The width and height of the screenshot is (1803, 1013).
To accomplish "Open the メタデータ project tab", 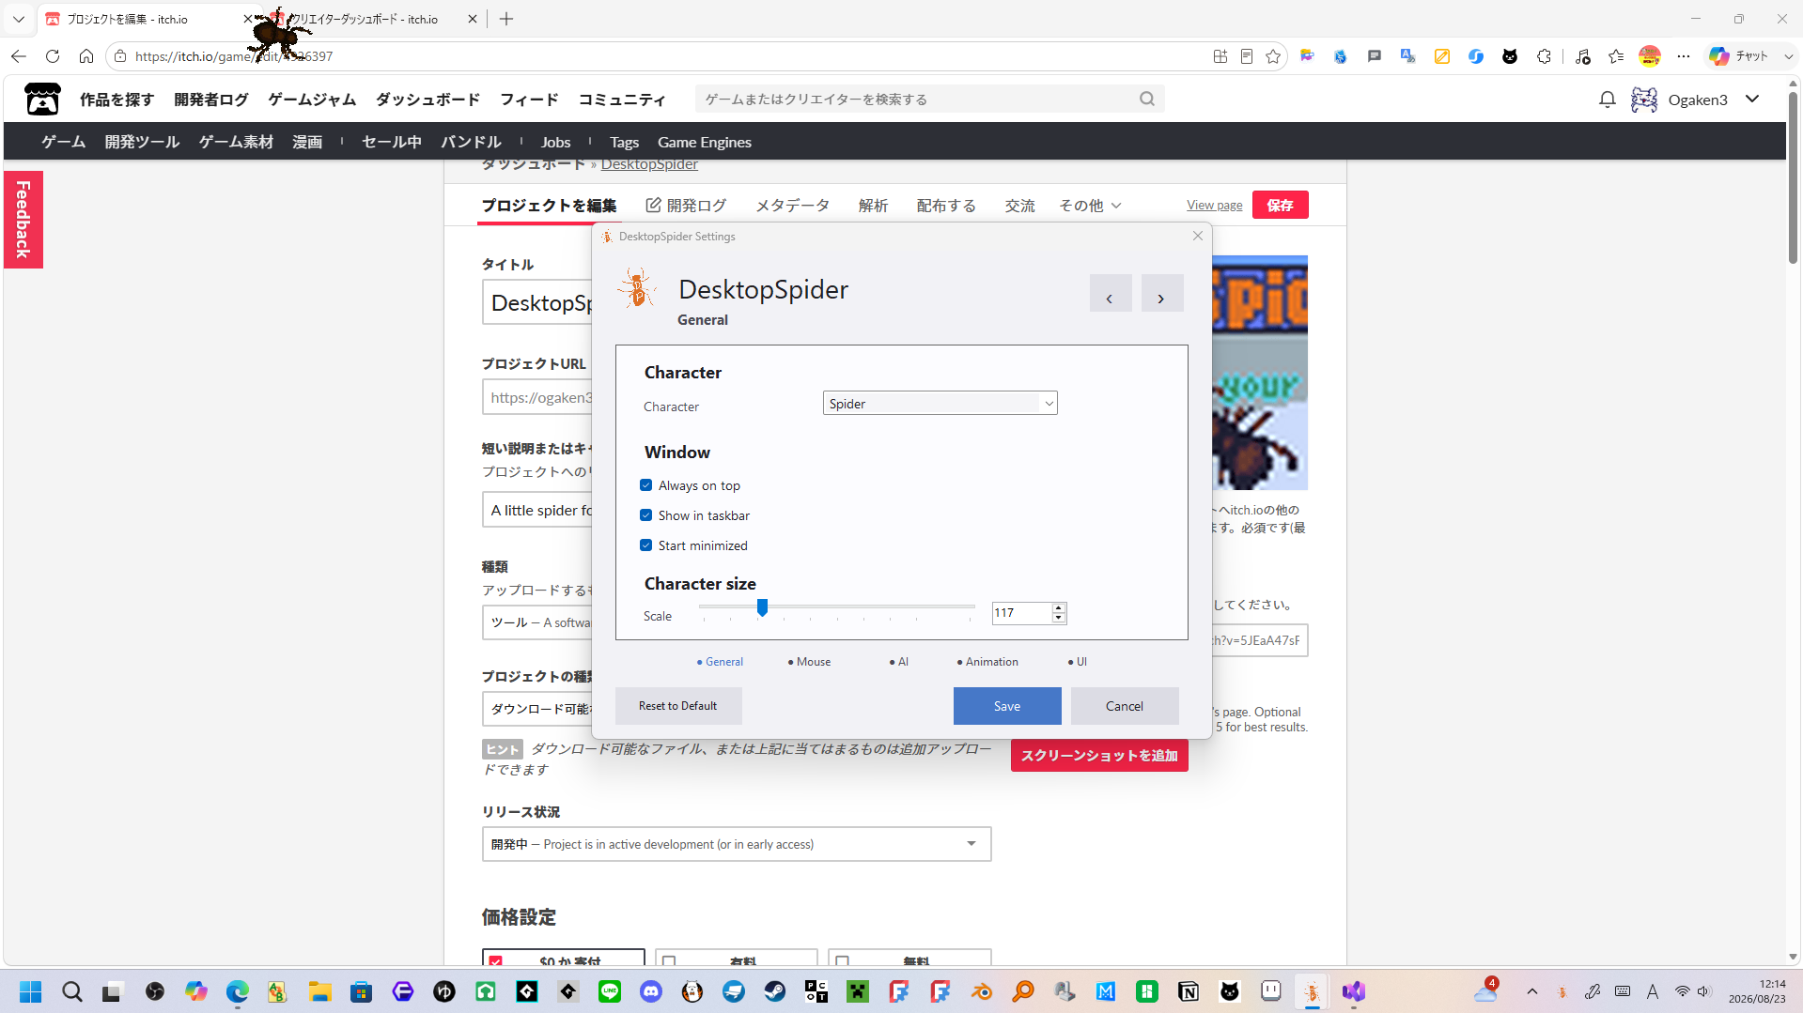I will pyautogui.click(x=793, y=206).
